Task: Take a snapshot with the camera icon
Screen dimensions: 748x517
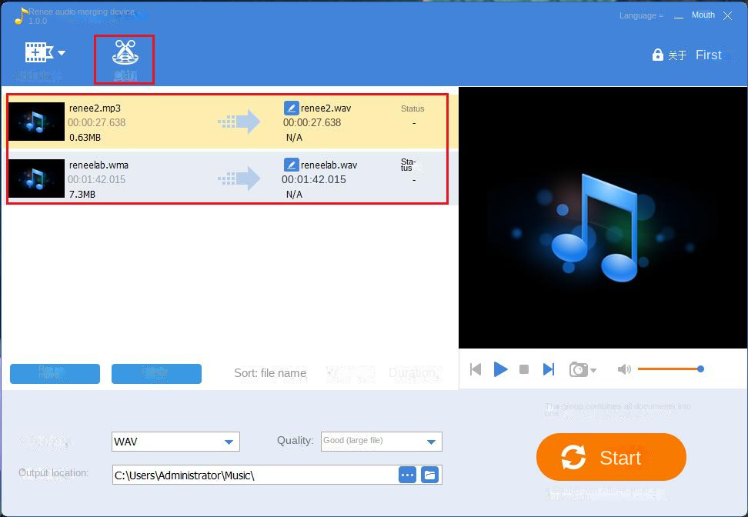Action: point(579,369)
